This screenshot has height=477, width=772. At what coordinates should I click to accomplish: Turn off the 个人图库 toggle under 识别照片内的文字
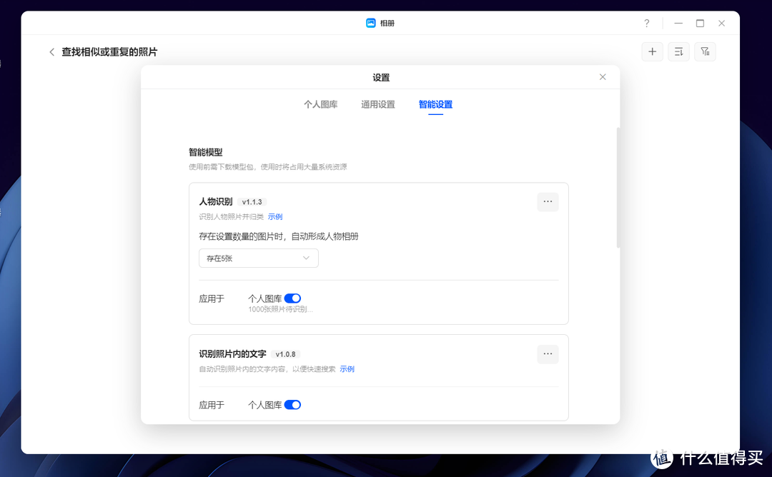292,404
